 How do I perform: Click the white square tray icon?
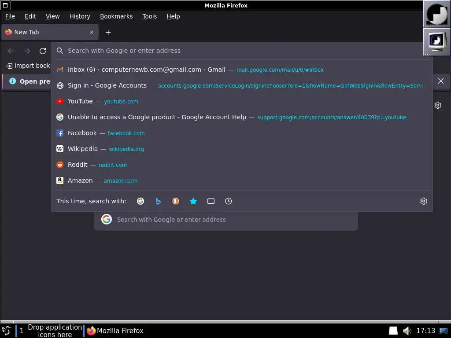(x=393, y=331)
